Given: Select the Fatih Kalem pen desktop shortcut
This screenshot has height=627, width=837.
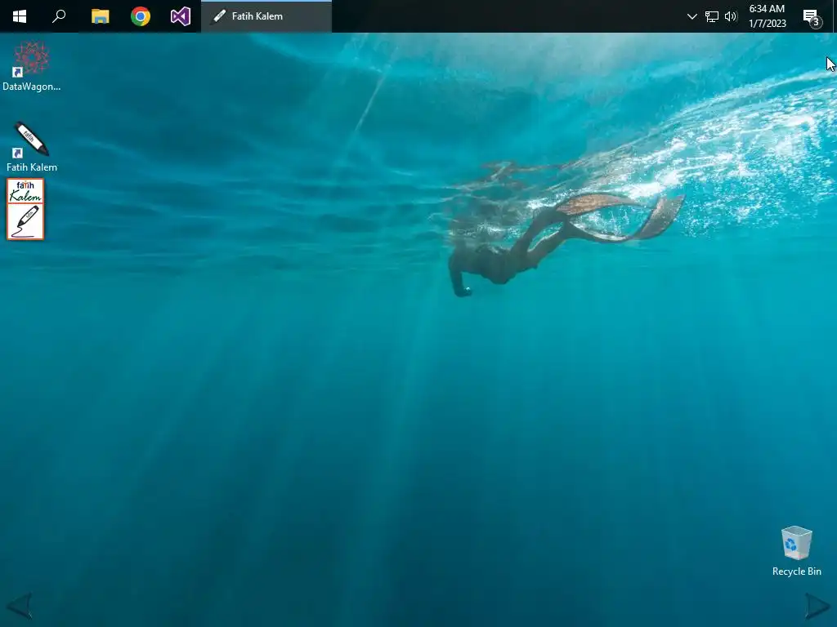Looking at the screenshot, I should (32, 147).
